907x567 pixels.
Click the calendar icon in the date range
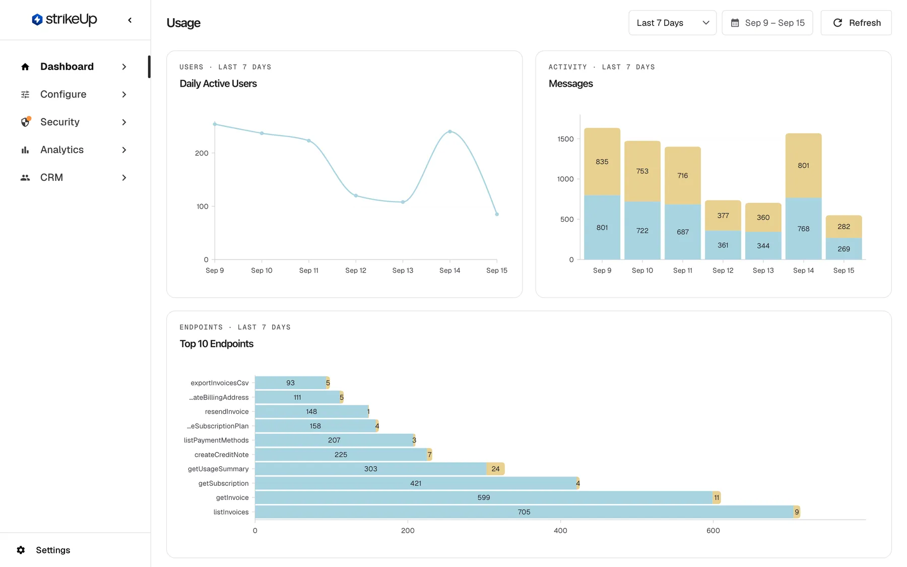[x=735, y=23]
